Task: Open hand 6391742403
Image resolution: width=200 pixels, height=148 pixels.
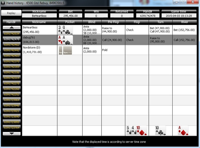Action: (12, 56)
